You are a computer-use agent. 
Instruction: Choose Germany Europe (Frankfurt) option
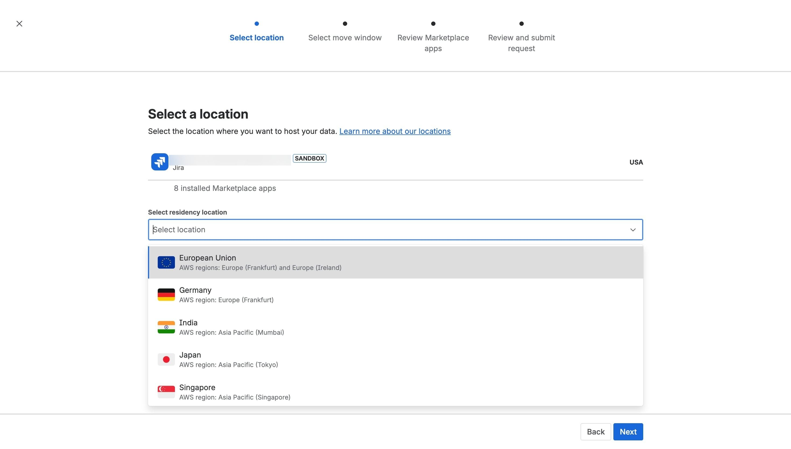396,295
